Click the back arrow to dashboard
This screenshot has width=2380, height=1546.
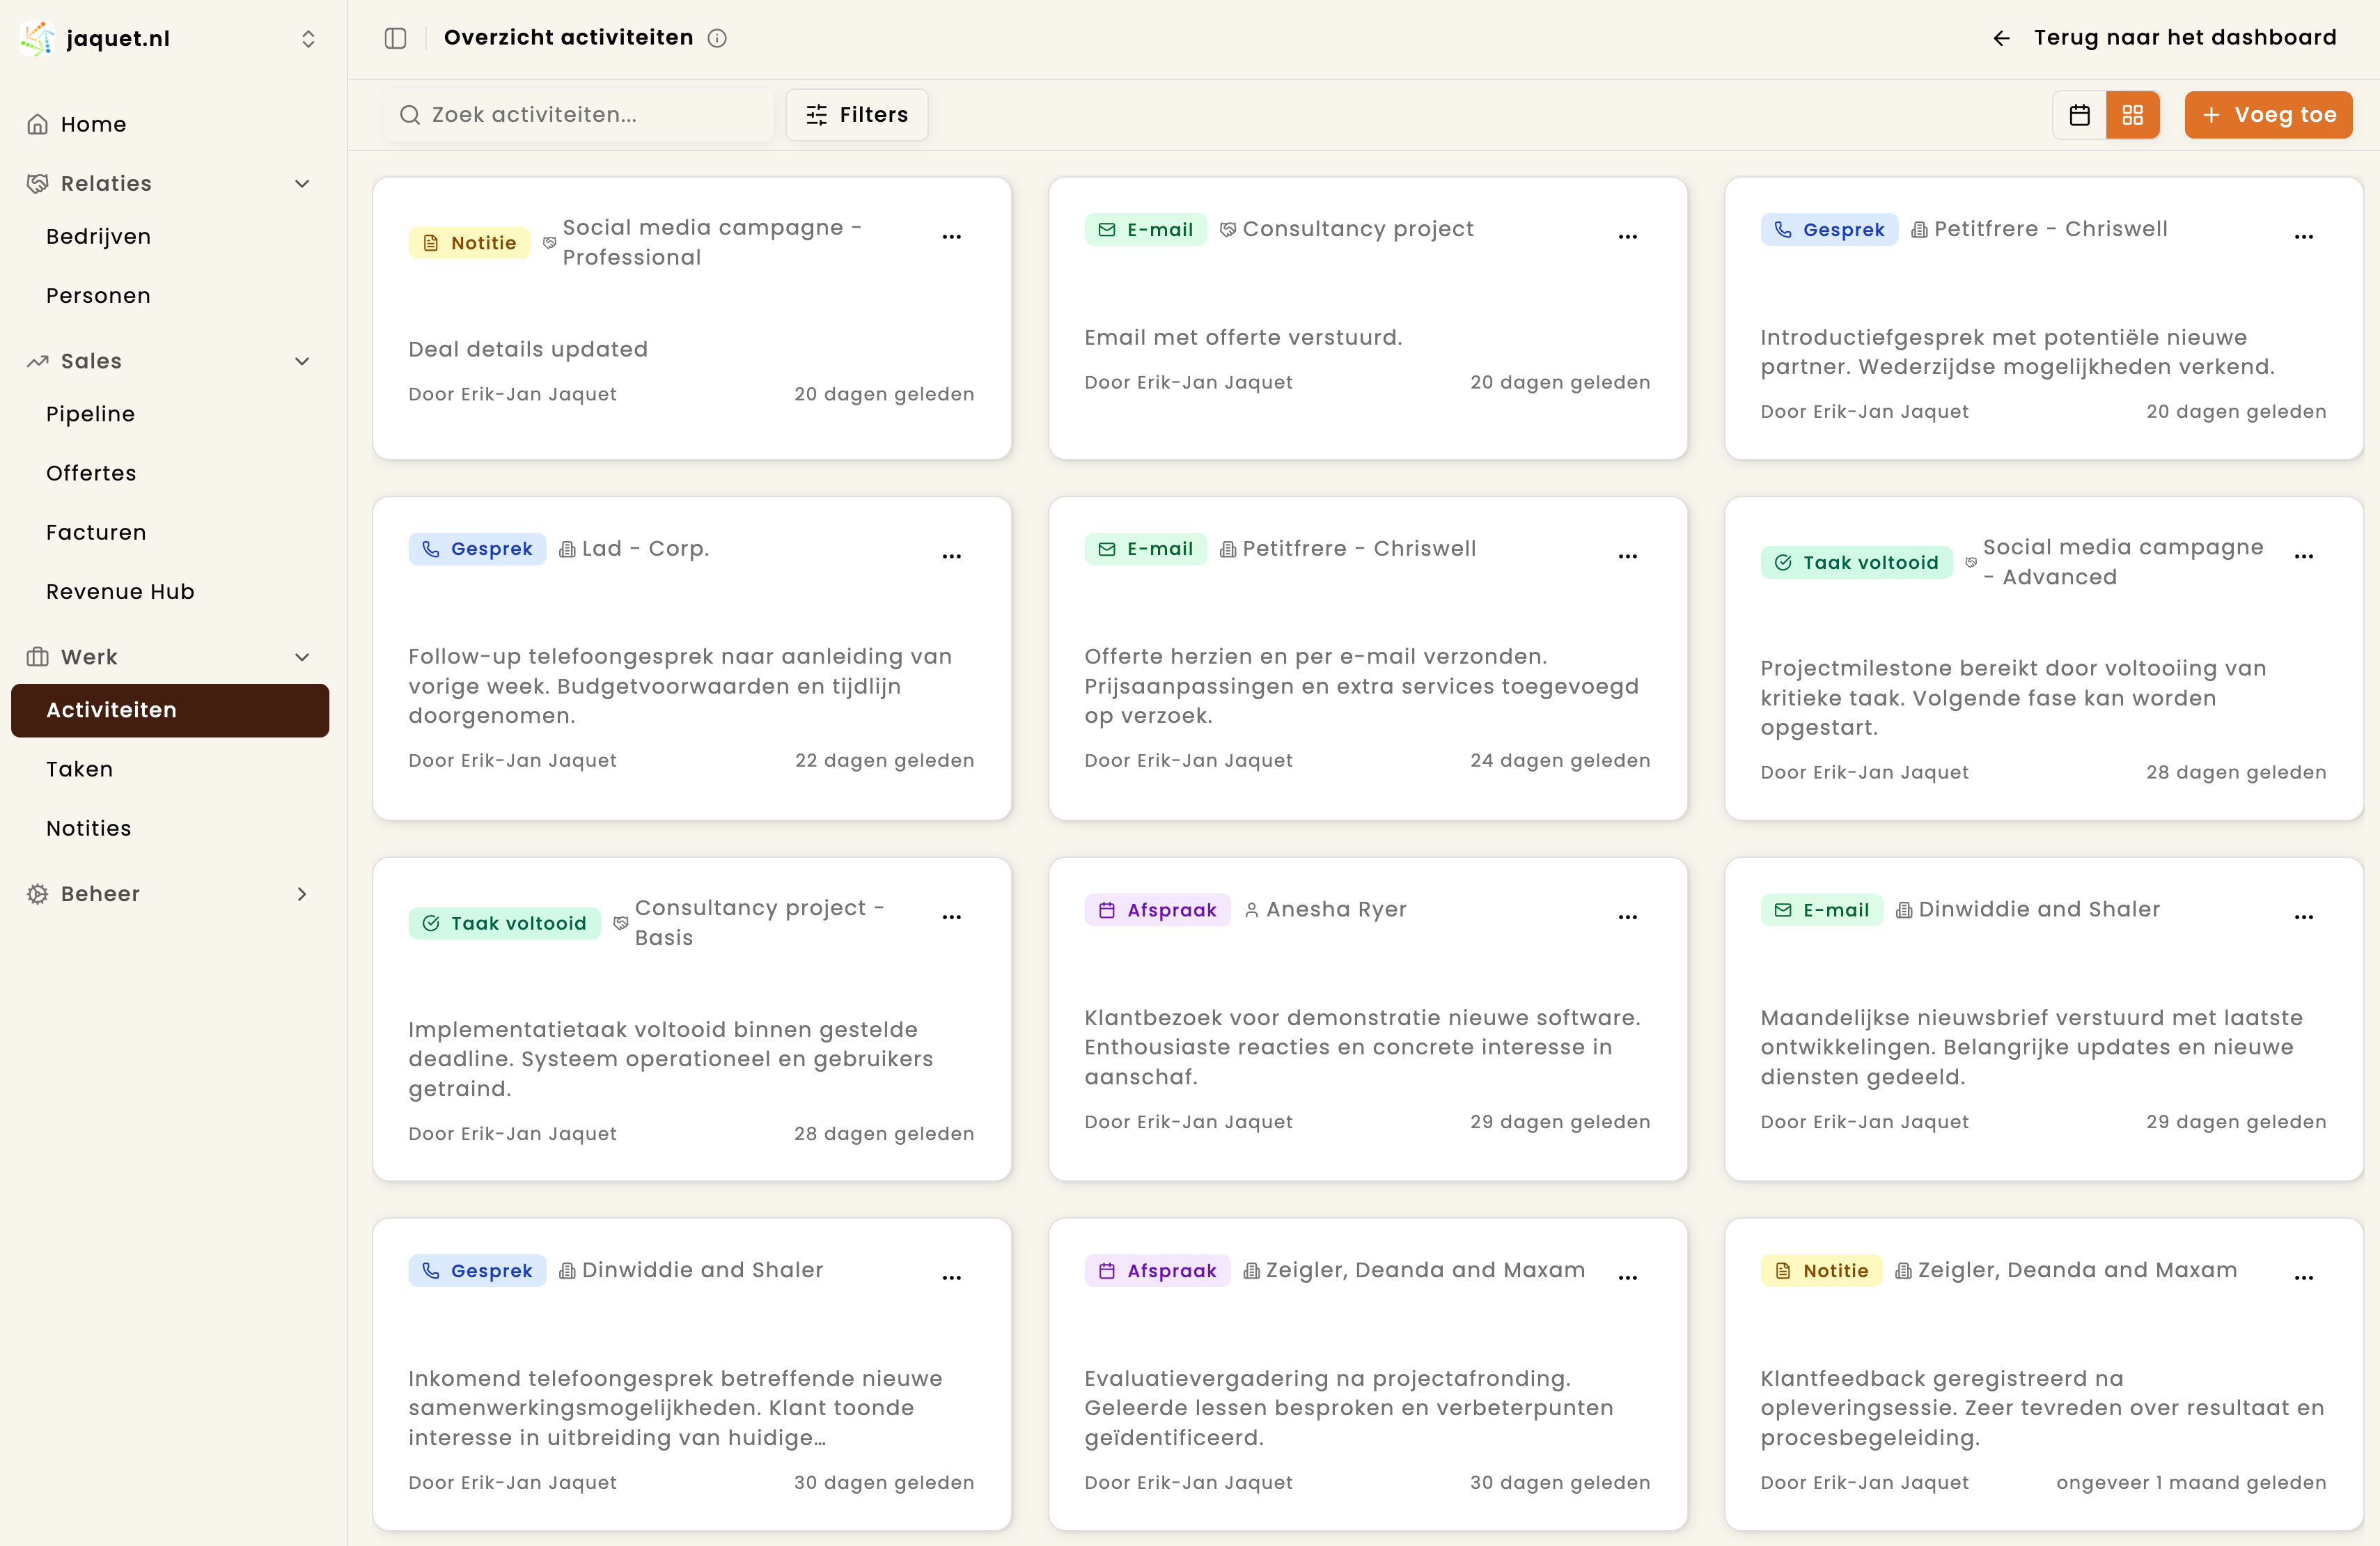(2001, 38)
